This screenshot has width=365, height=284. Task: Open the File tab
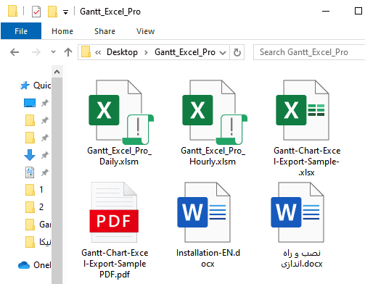[x=21, y=31]
